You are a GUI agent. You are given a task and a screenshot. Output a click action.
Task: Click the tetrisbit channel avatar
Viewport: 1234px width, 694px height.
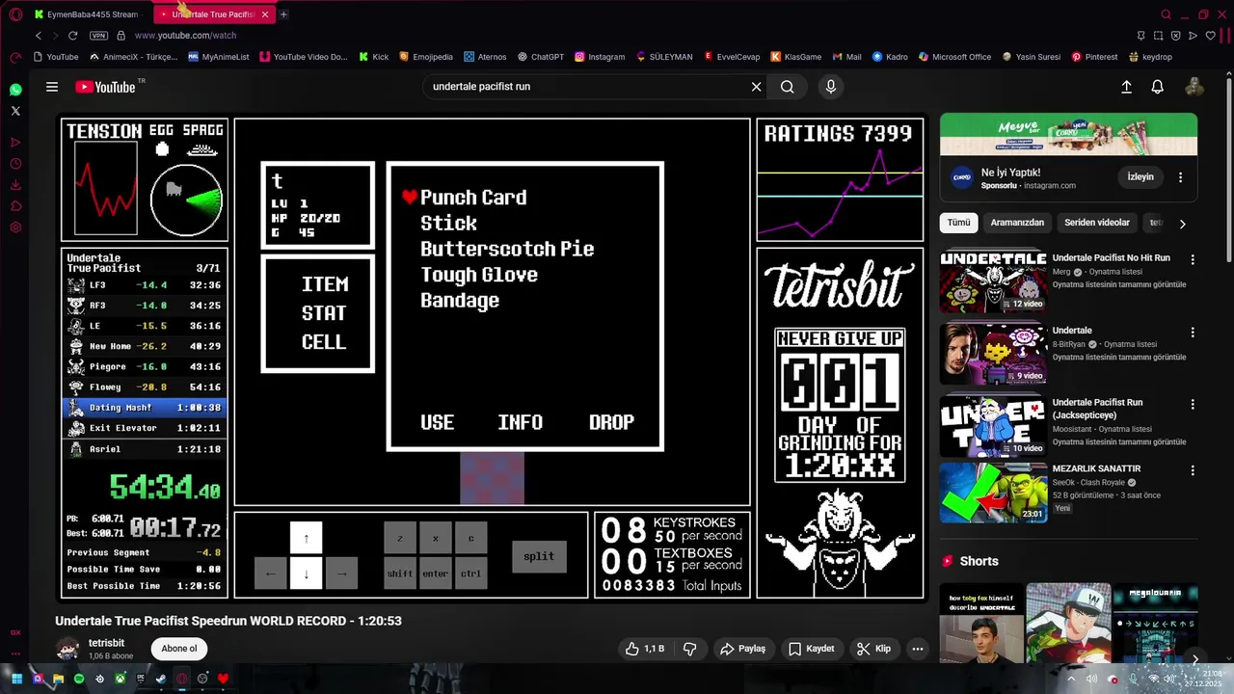click(x=67, y=649)
